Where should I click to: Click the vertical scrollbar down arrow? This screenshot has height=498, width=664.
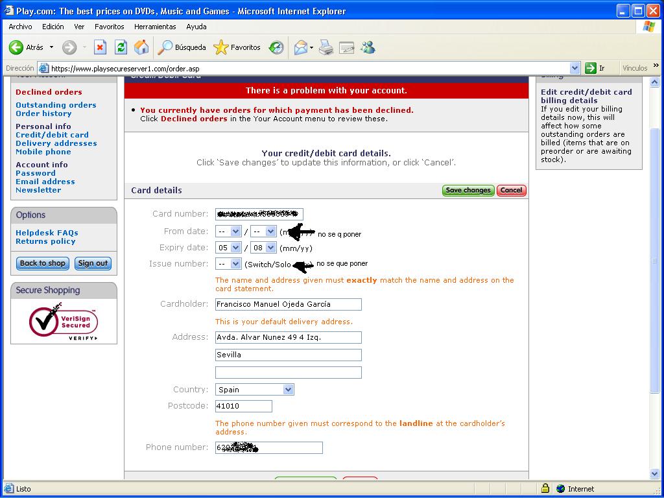pyautogui.click(x=654, y=474)
